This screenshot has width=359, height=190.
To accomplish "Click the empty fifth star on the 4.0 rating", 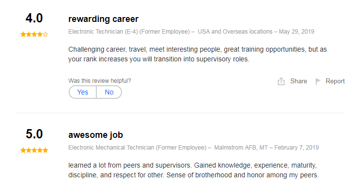I will point(45,35).
